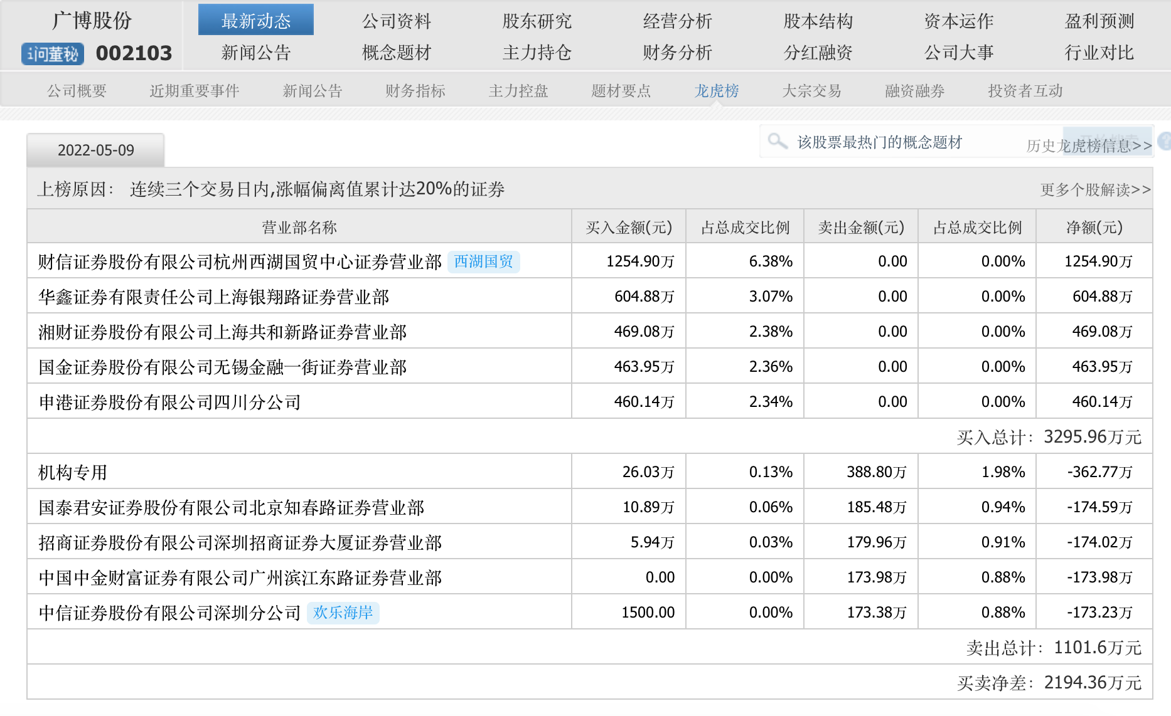Click stock code 002103
Viewport: 1171px width, 716px height.
click(134, 54)
